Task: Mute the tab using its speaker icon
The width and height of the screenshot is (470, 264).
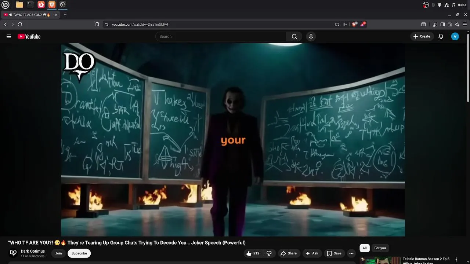Action: 11,15
